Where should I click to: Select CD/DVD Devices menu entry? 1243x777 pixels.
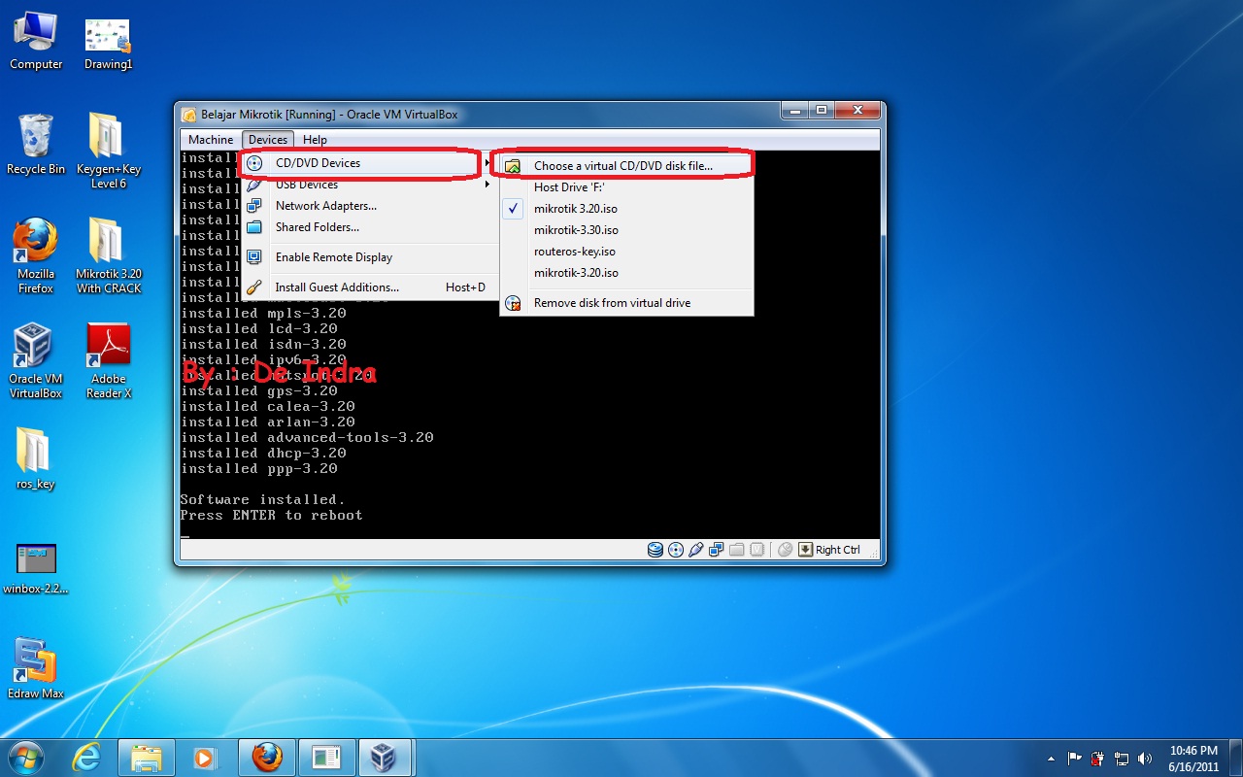point(368,163)
